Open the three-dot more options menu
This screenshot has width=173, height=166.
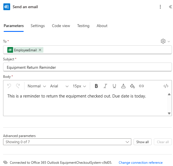[160, 7]
